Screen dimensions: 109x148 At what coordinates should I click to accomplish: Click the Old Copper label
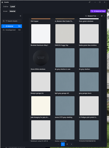[34, 21]
